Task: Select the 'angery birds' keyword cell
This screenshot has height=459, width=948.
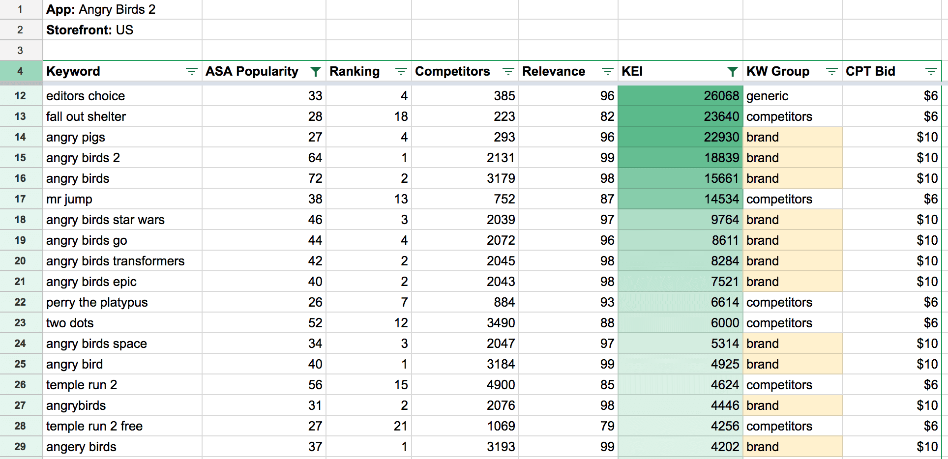Action: (x=122, y=447)
